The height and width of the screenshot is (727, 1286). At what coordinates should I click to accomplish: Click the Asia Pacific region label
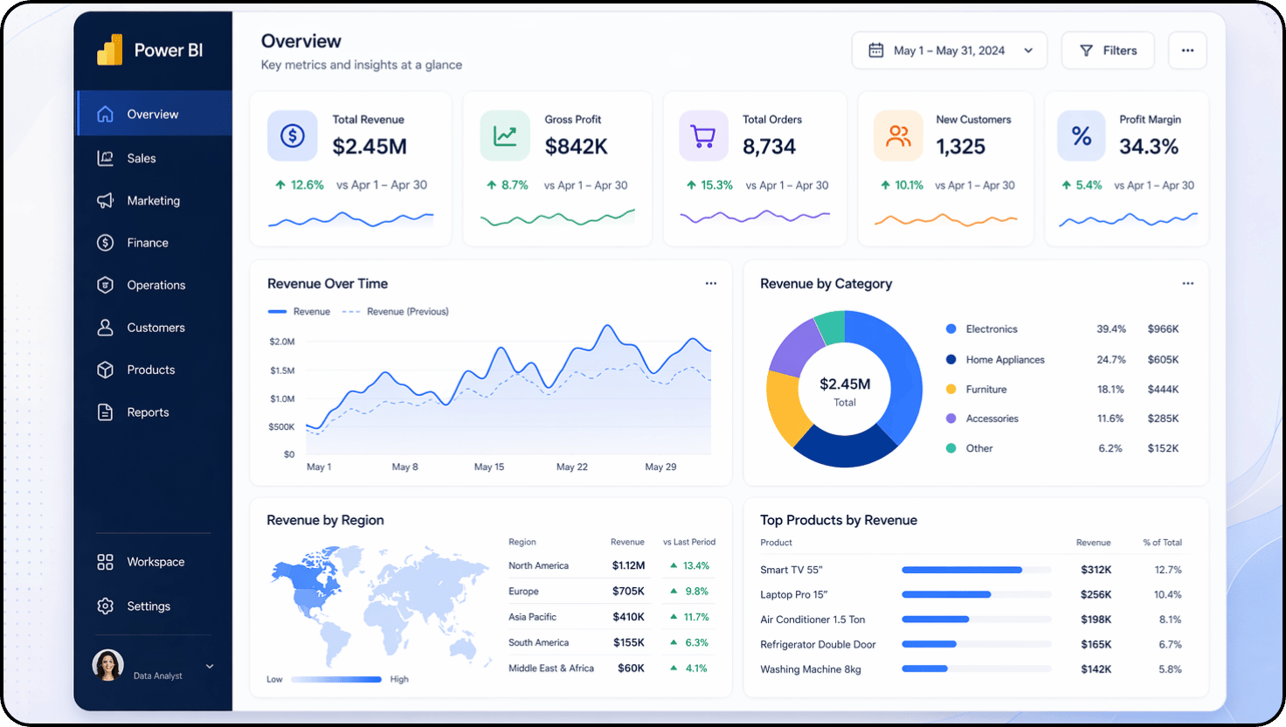click(x=532, y=617)
